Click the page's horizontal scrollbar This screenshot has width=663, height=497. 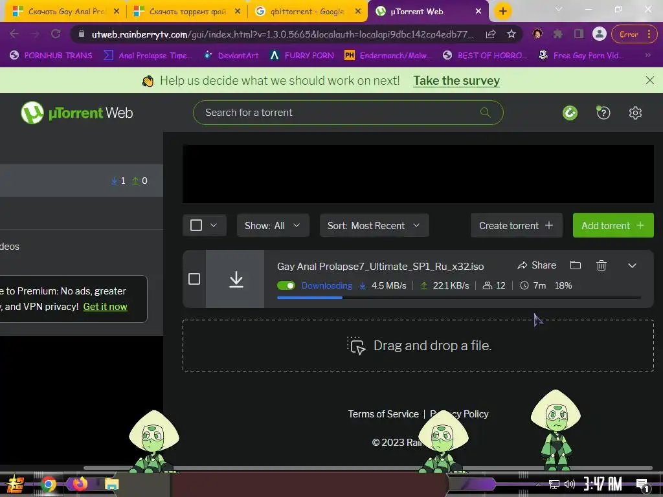(368, 468)
